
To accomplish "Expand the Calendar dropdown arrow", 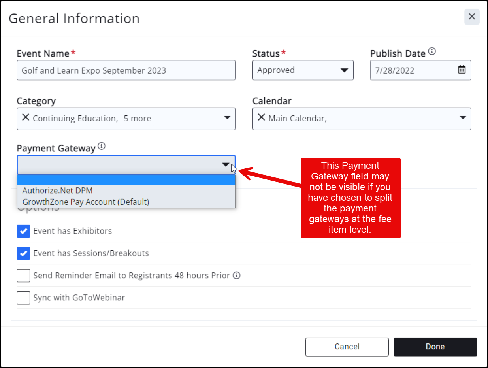I will click(462, 118).
